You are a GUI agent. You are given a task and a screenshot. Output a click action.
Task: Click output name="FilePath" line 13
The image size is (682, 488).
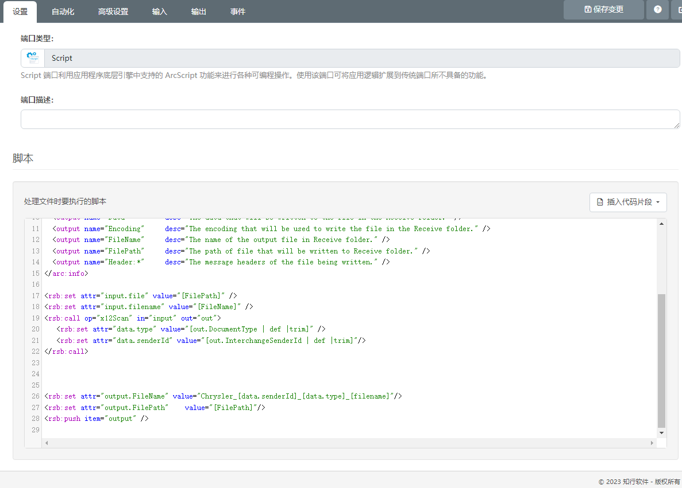(x=241, y=251)
